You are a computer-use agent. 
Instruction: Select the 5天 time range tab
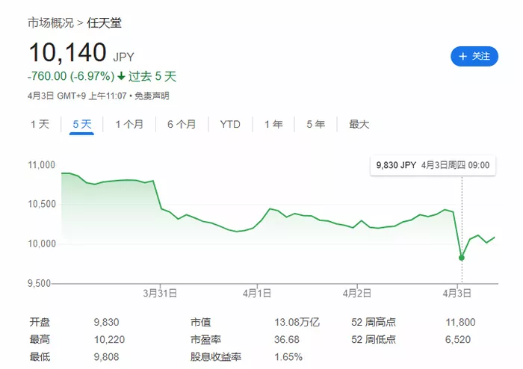pos(81,124)
